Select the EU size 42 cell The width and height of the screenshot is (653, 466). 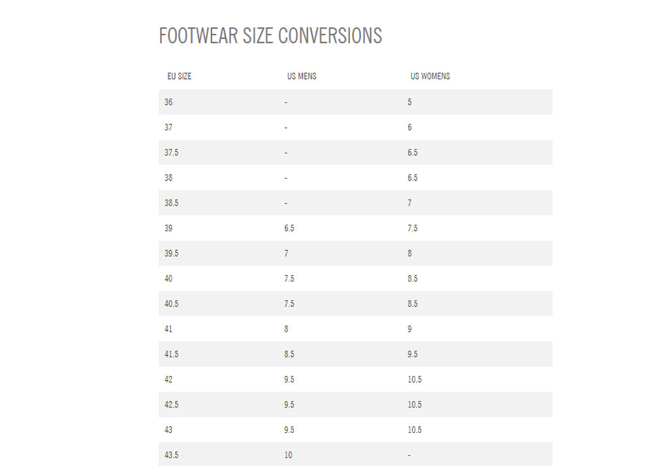(169, 379)
